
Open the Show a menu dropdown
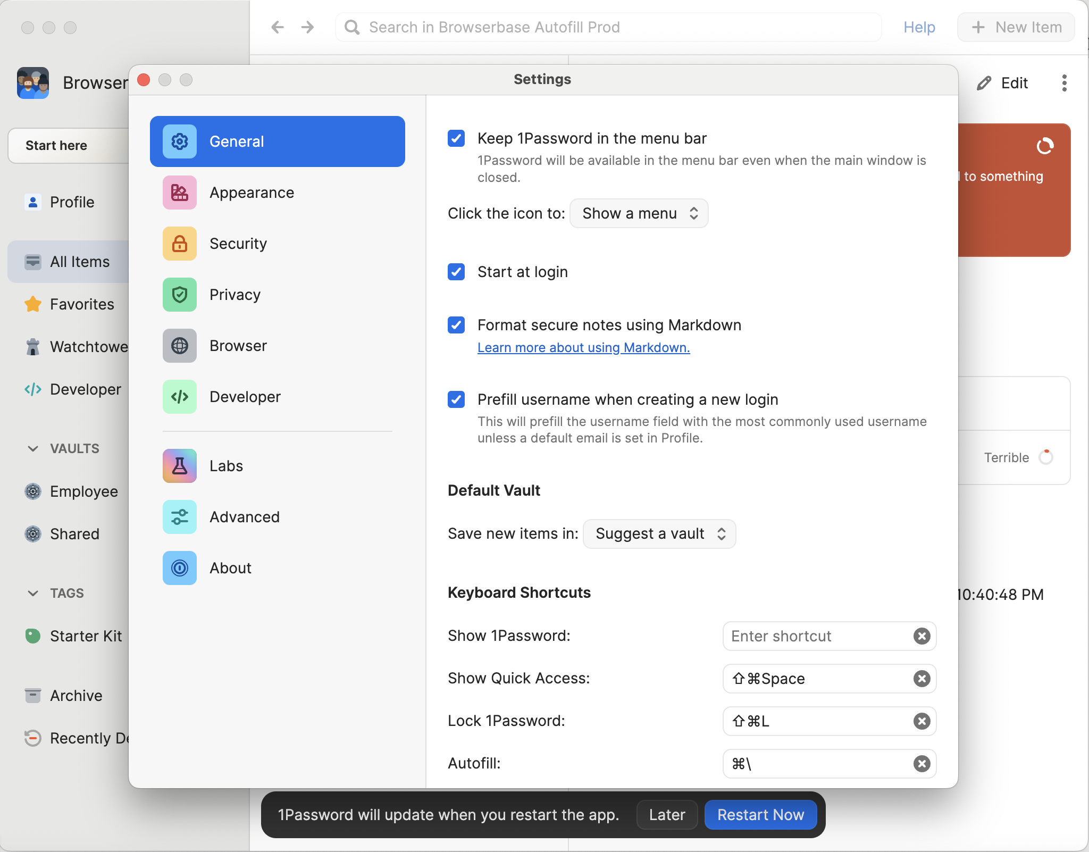[x=639, y=213]
